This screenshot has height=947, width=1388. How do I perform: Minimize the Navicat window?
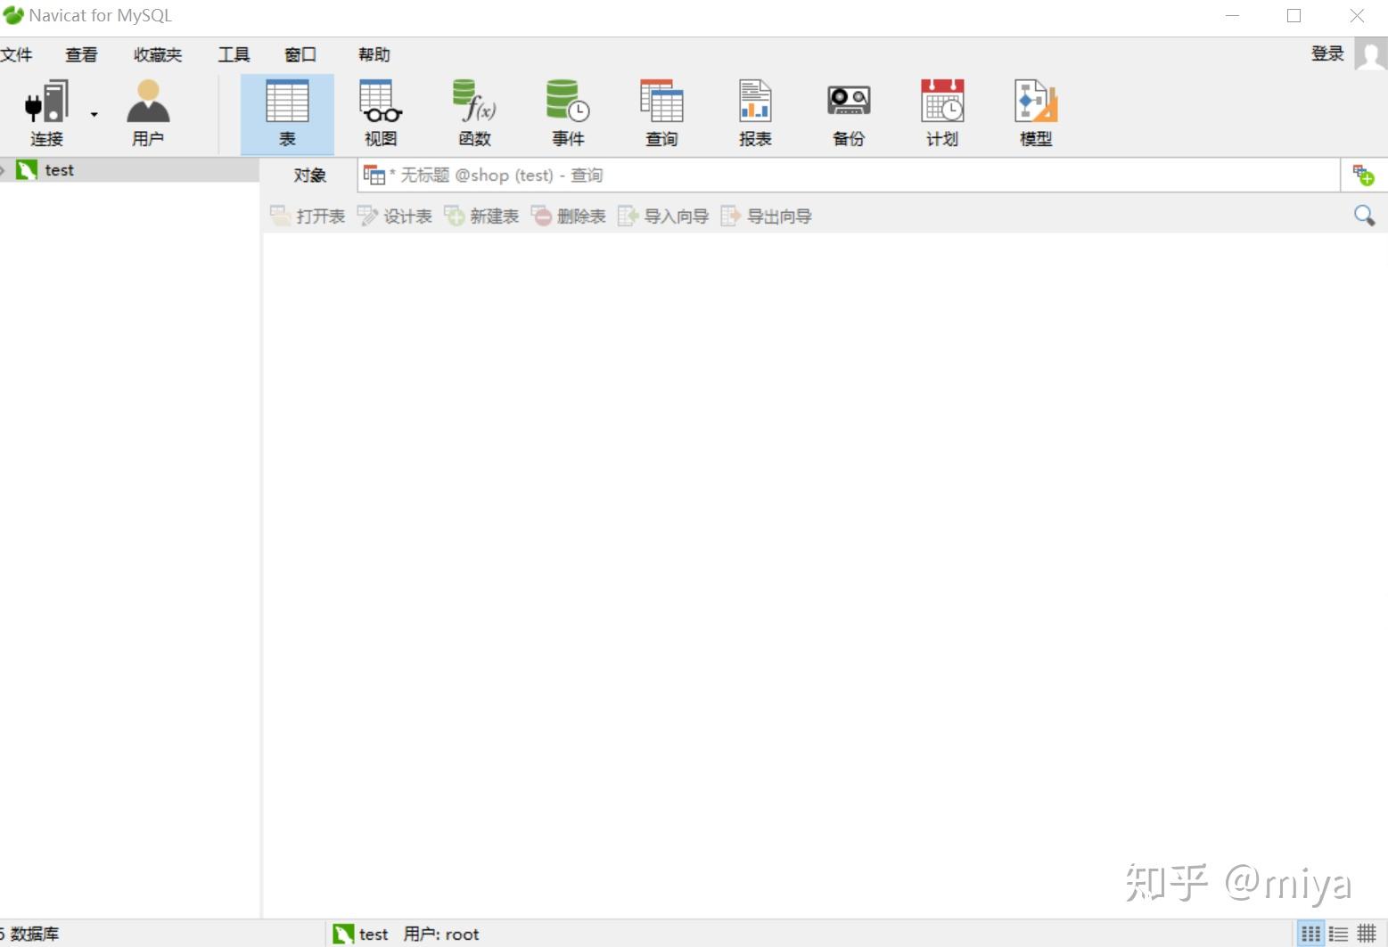tap(1233, 16)
